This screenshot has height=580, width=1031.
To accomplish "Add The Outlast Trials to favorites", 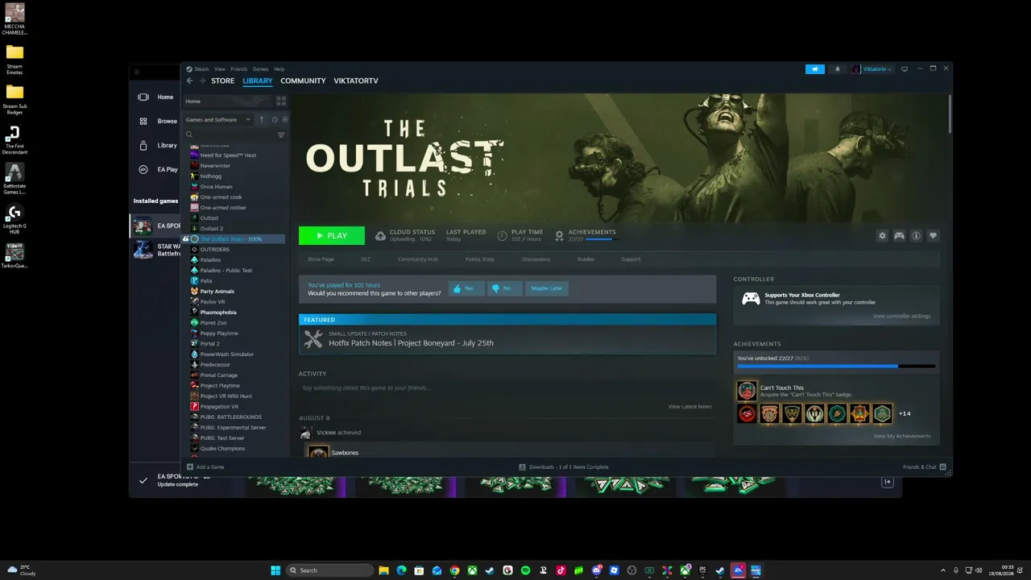I will pos(933,236).
